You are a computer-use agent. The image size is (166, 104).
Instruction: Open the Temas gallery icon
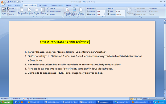pos(4,11)
